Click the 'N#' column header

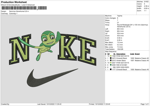108,54
